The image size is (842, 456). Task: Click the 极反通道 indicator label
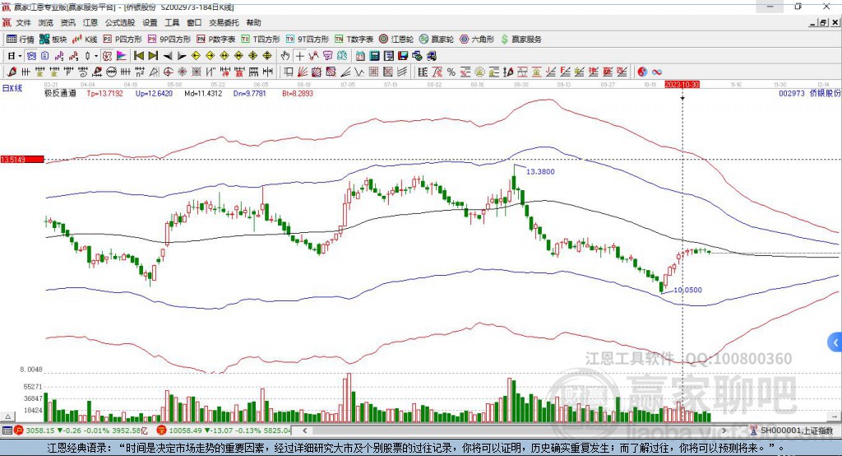point(60,93)
